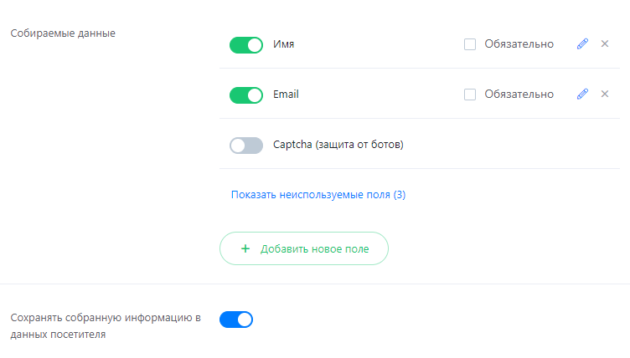Edit the Имя field with pencil icon

pos(582,43)
